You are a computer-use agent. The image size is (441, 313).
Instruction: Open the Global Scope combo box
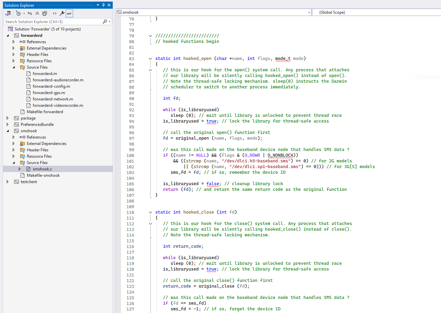[376, 12]
